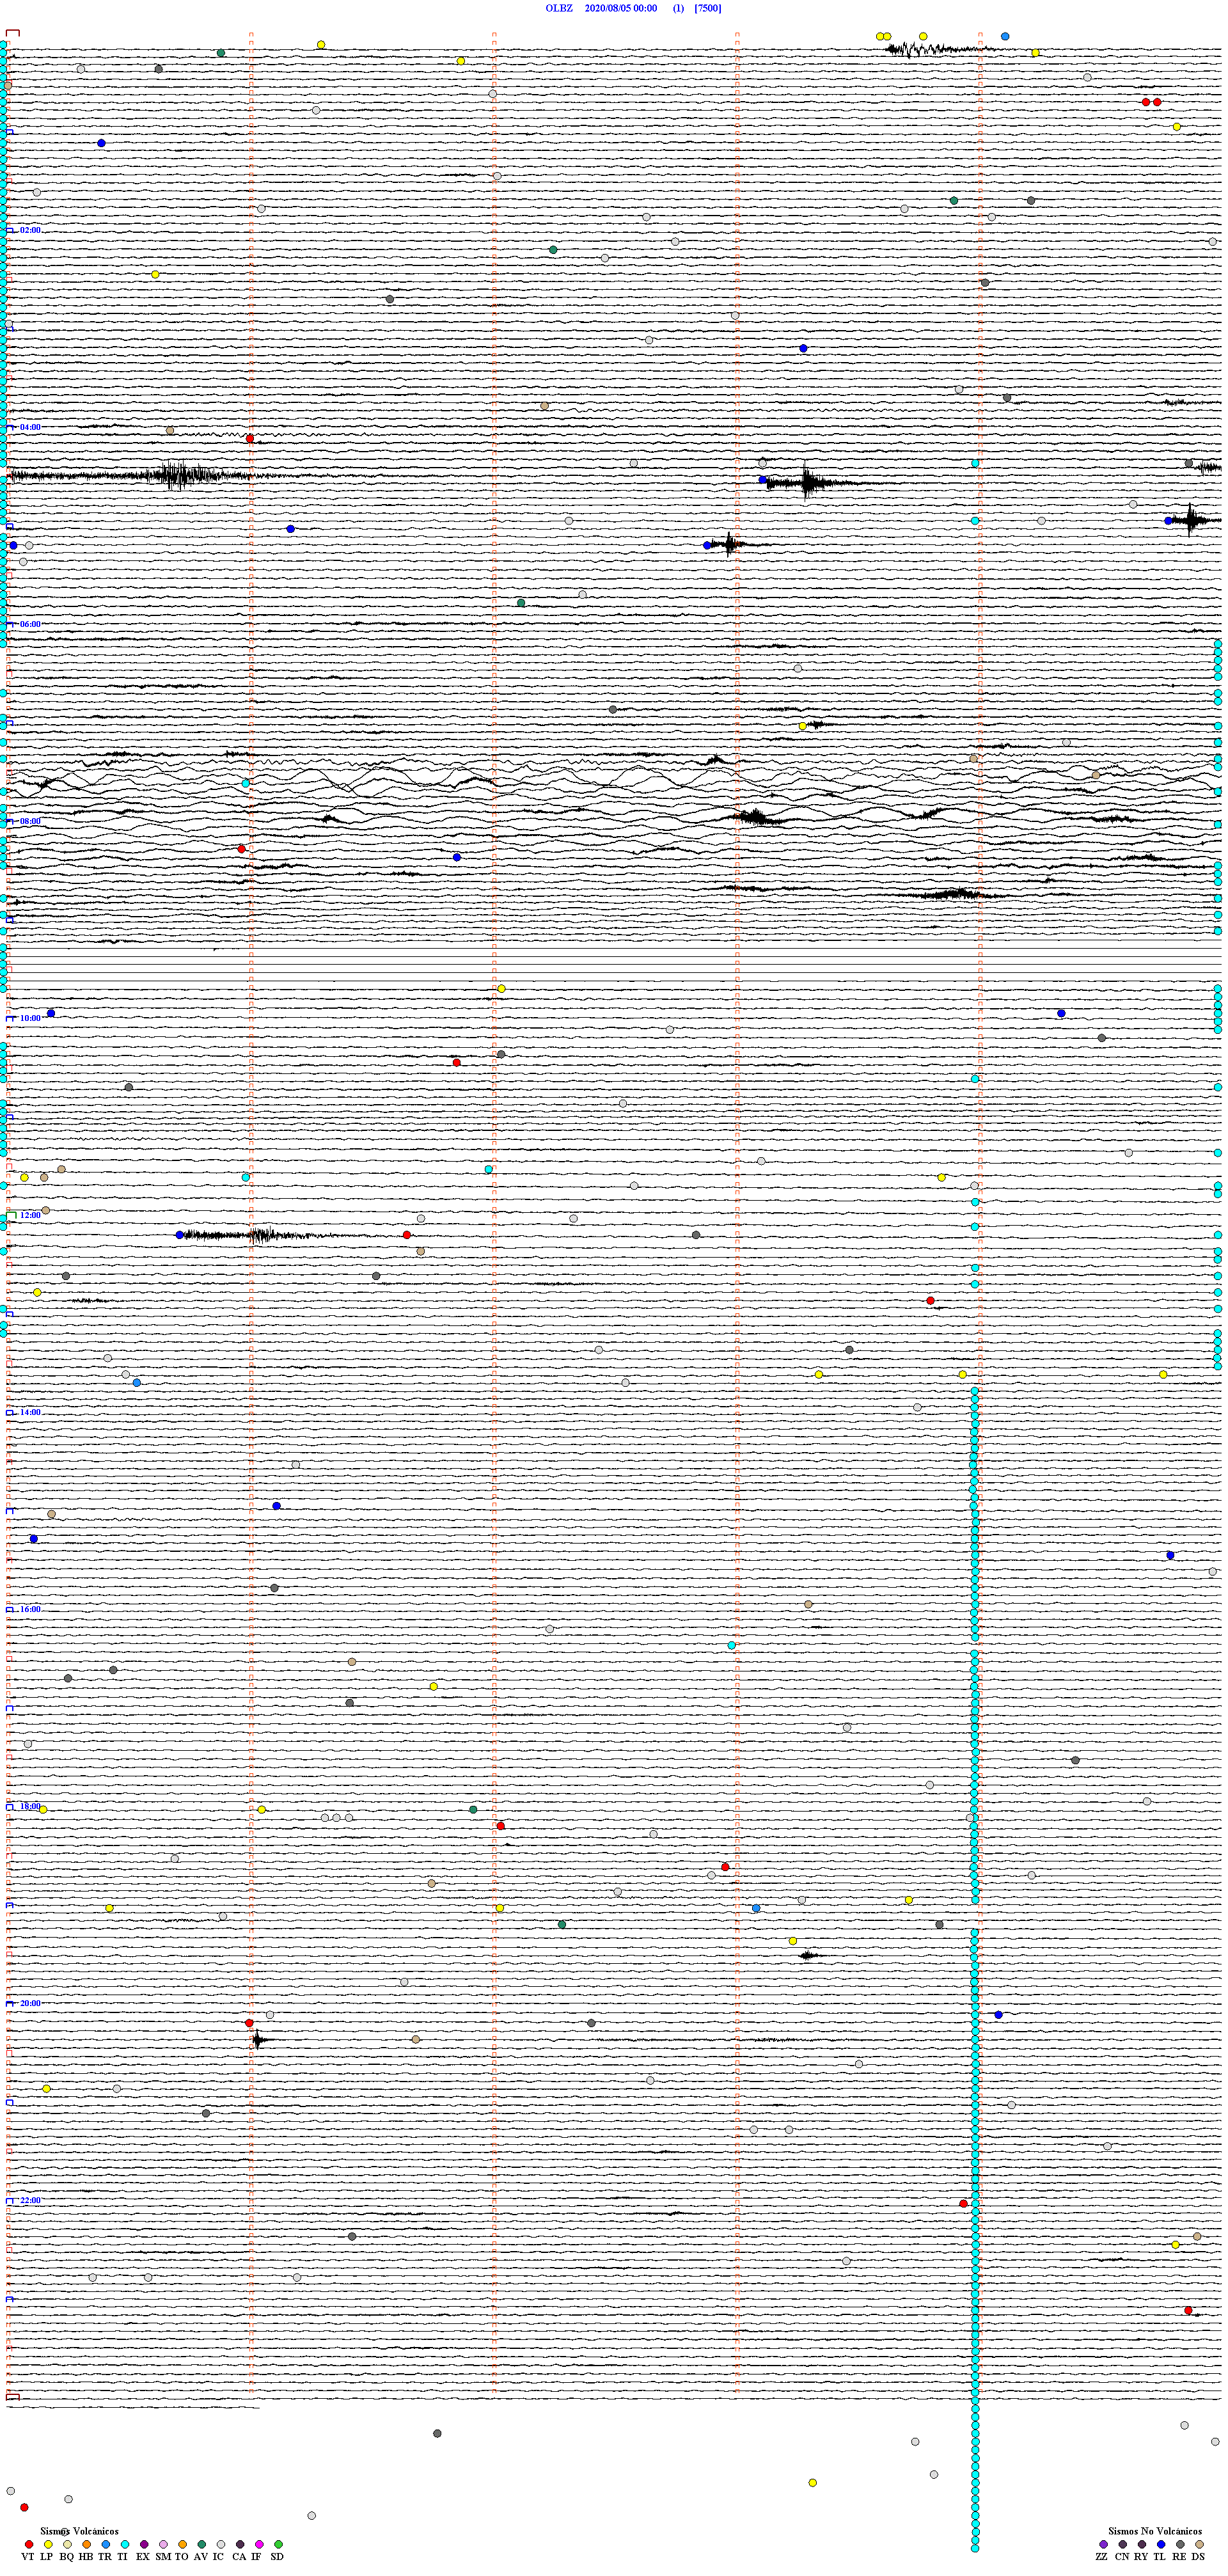This screenshot has width=1228, height=2576.
Task: Click the SD label text
Action: click(x=277, y=2556)
